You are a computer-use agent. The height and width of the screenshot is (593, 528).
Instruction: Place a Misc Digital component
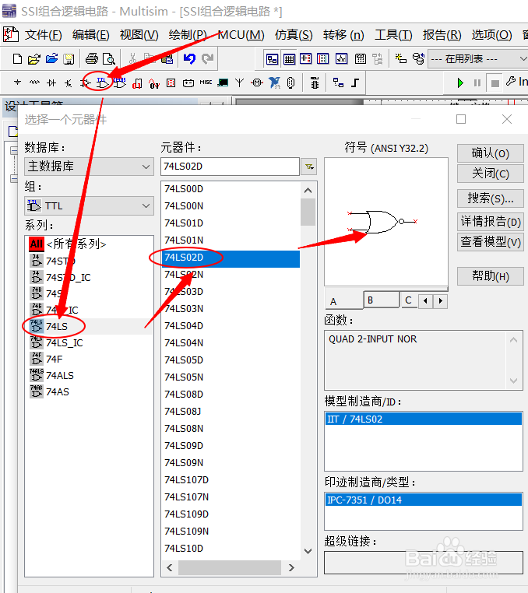click(x=137, y=83)
